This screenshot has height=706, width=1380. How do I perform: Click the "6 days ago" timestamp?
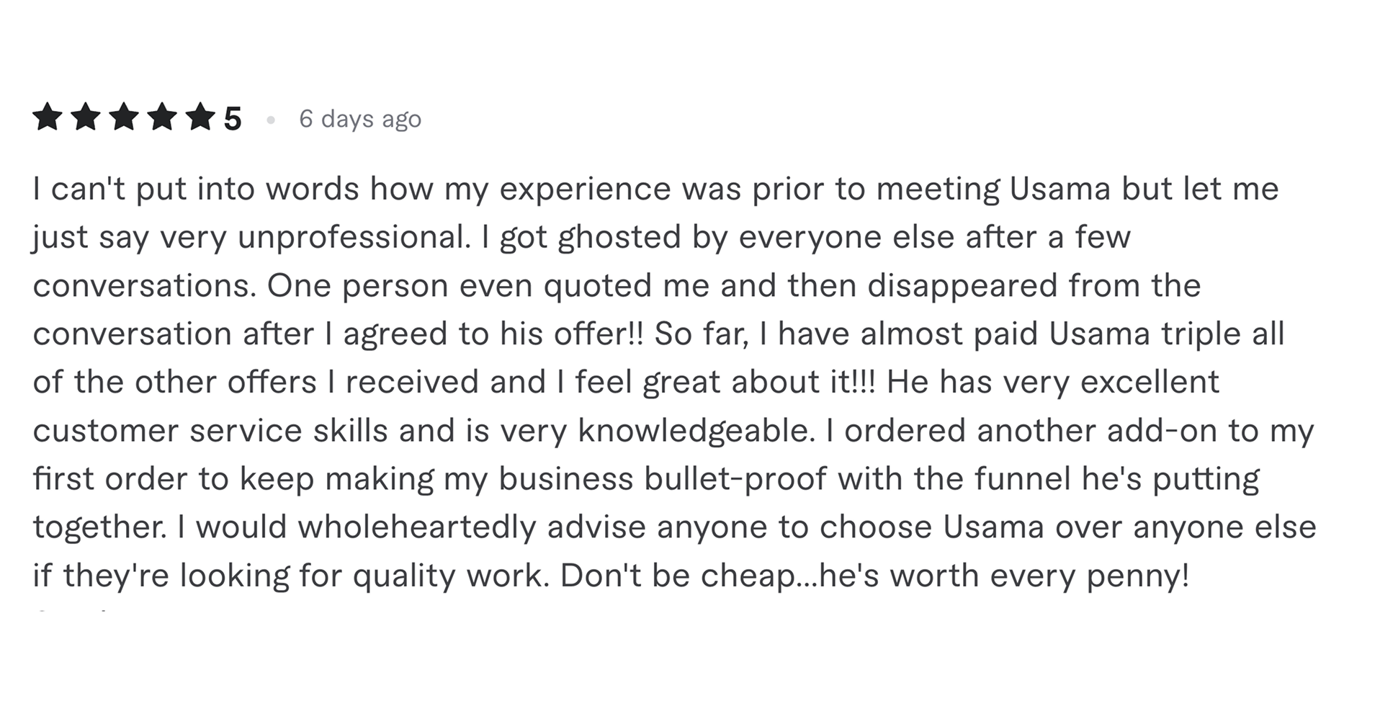tap(360, 119)
